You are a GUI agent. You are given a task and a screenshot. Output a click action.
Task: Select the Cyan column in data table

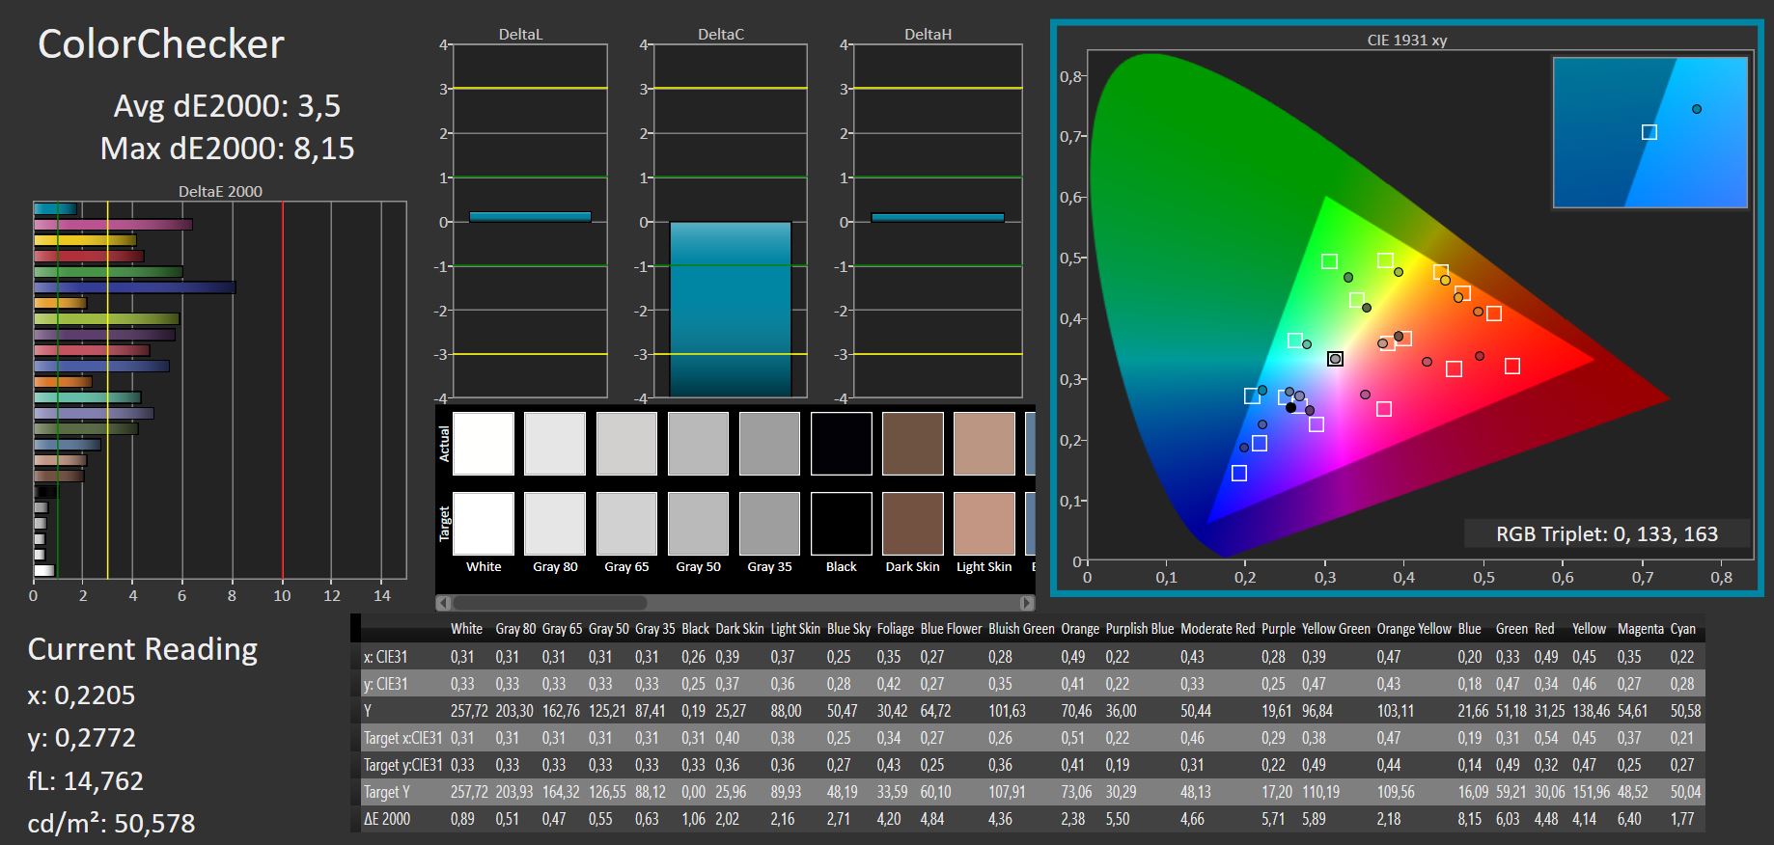tap(1682, 629)
